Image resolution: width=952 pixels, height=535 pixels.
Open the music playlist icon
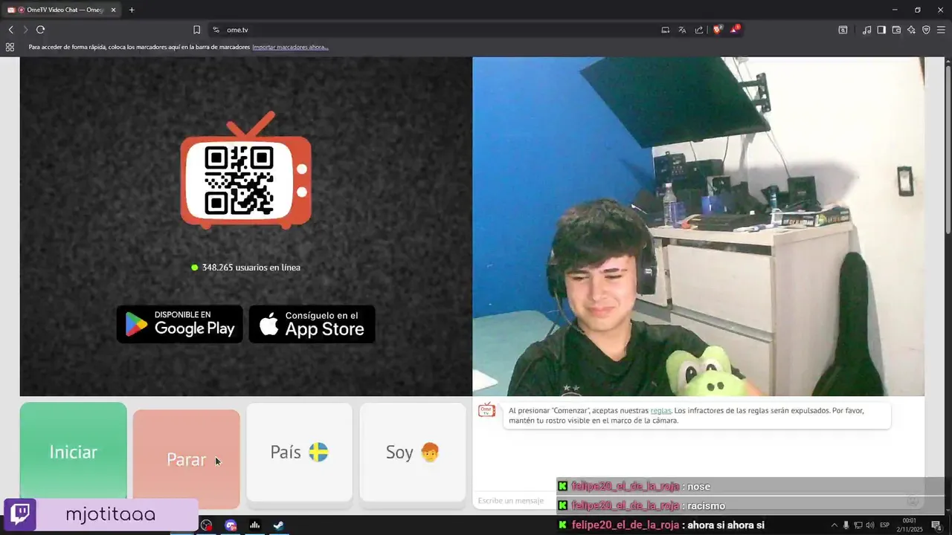click(x=866, y=30)
